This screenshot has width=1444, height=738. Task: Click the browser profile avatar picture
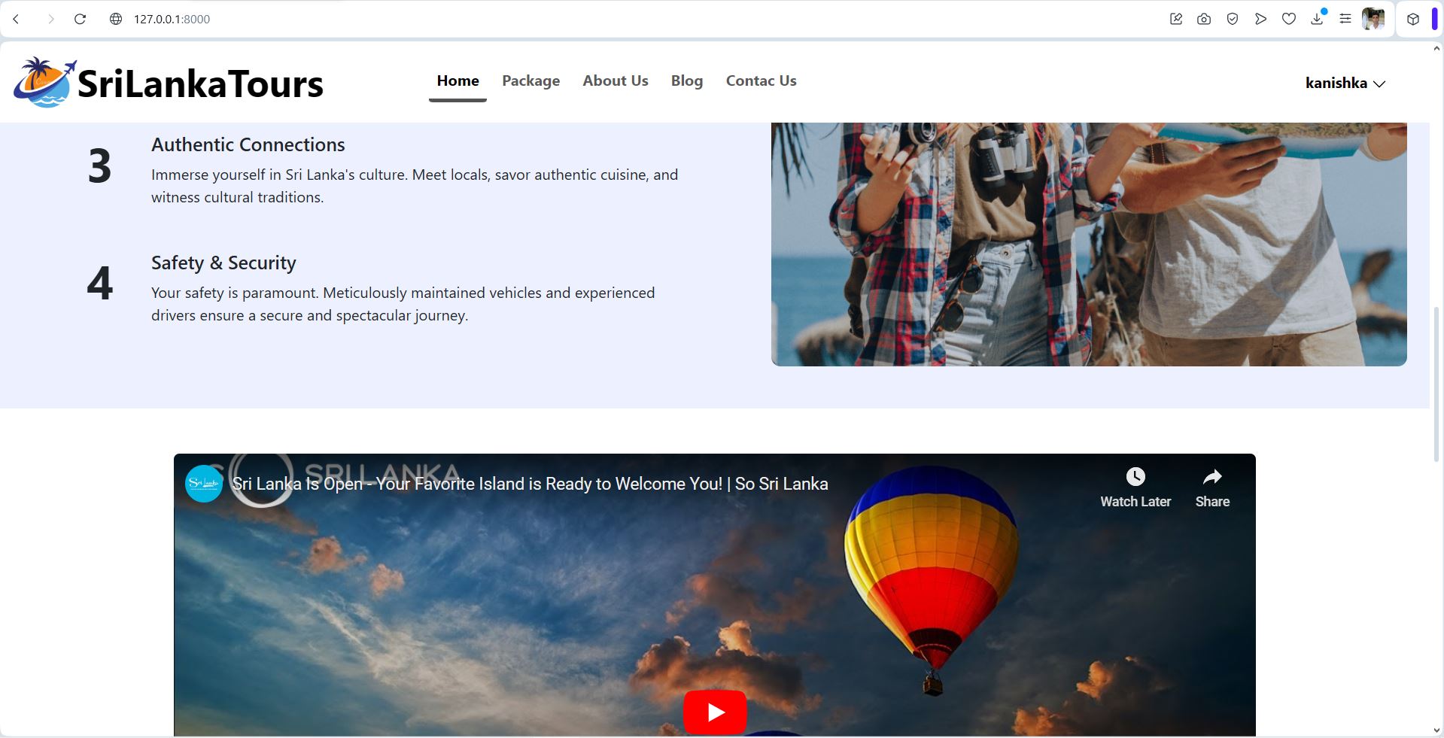coord(1373,19)
